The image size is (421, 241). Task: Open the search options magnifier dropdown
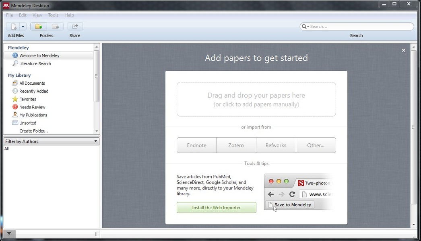[x=305, y=27]
